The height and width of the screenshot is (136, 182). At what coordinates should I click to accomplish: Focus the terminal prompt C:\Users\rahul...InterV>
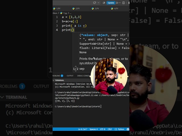pyautogui.click(x=78, y=107)
